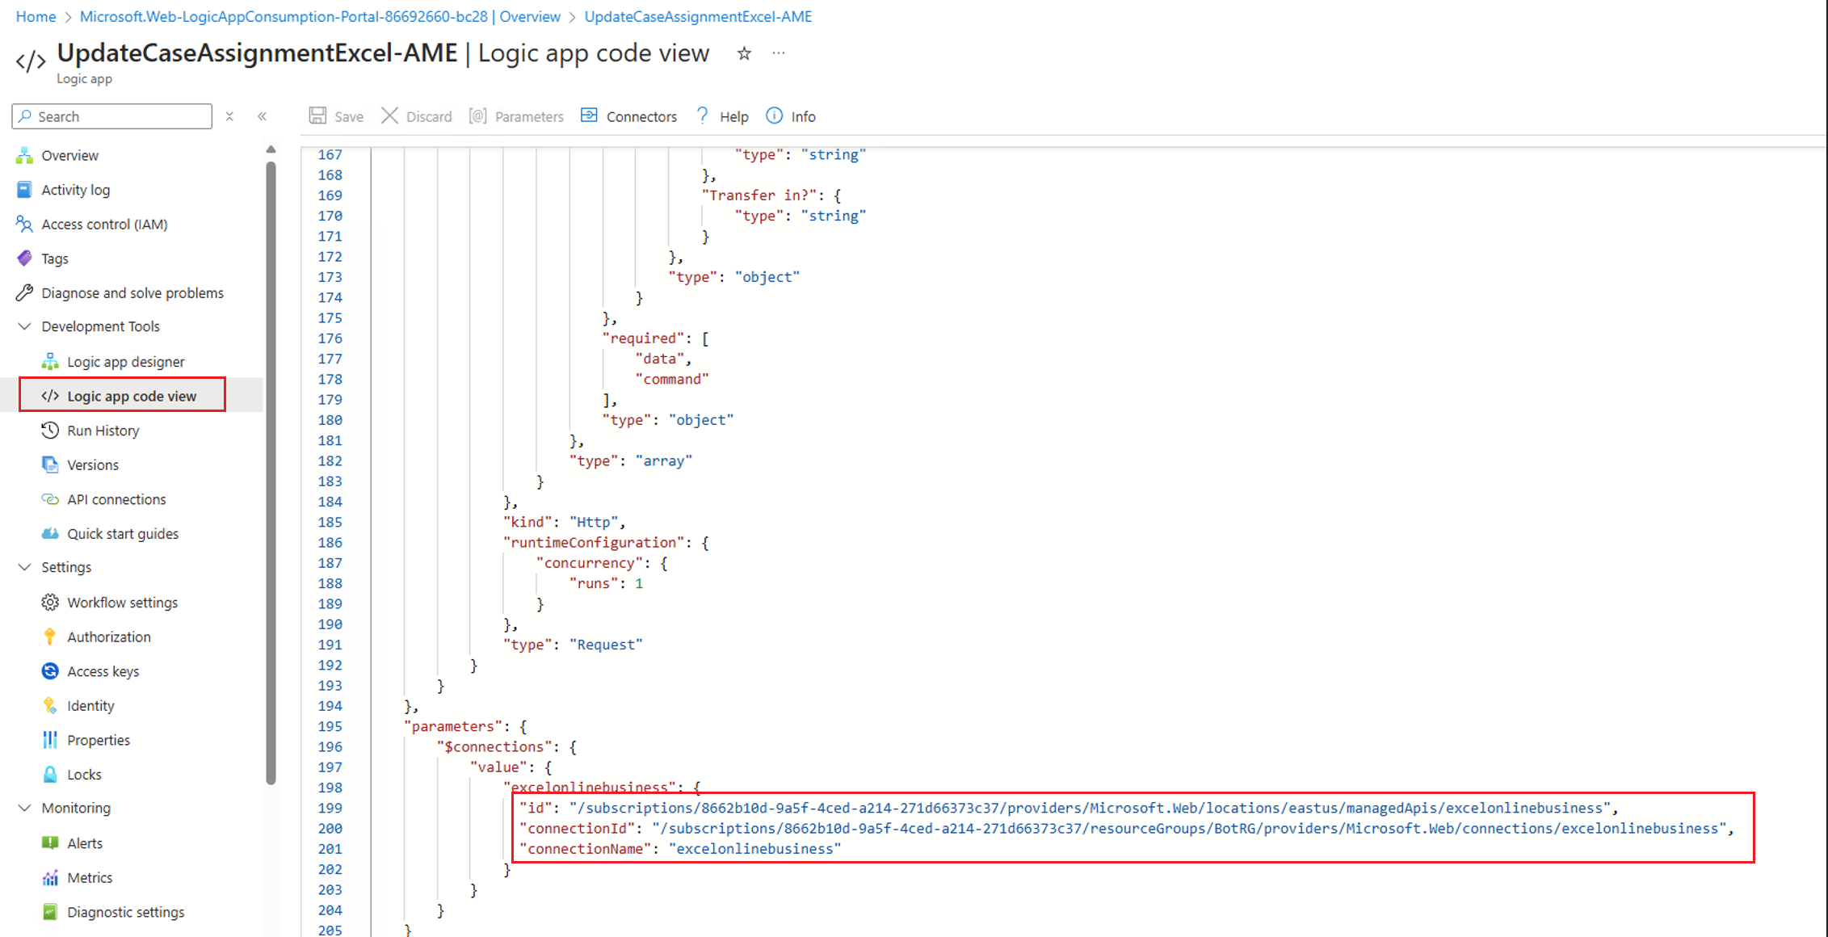Click code line number 199

330,808
